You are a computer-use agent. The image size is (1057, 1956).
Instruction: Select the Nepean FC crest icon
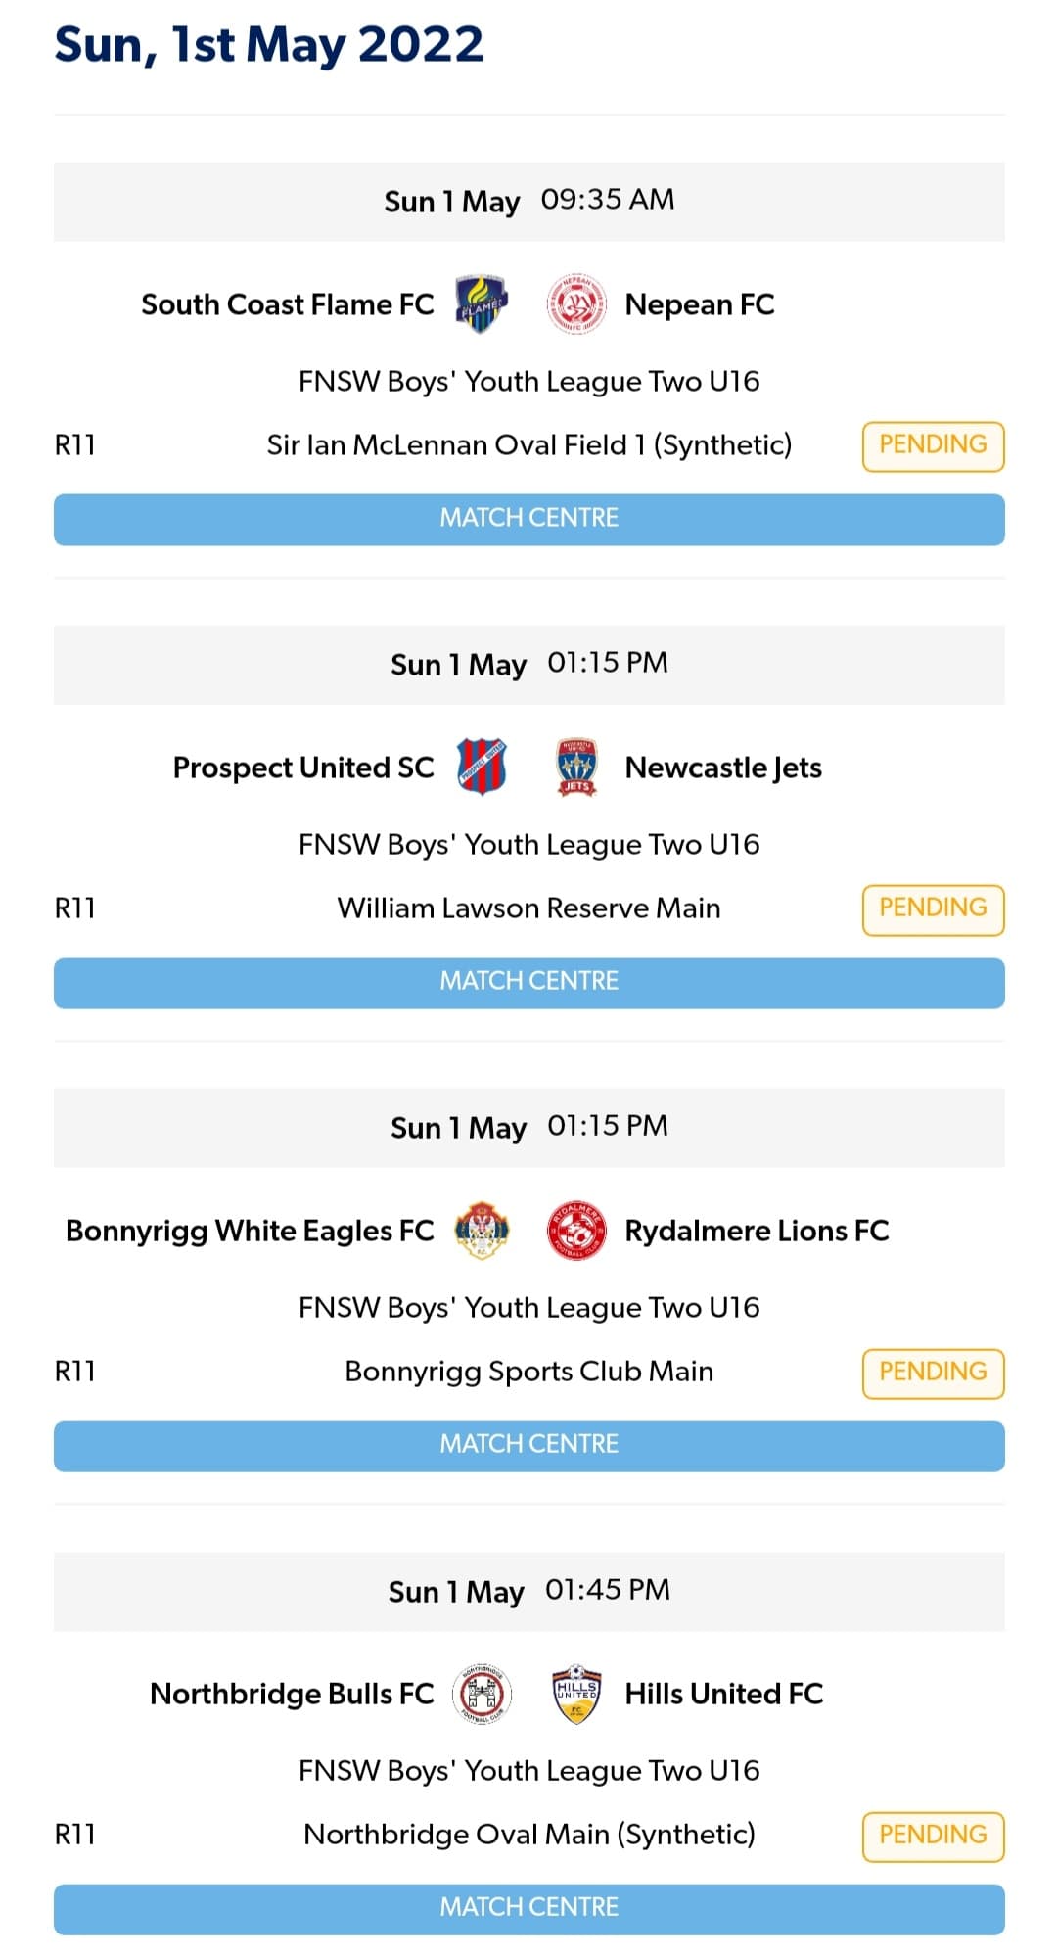click(575, 304)
